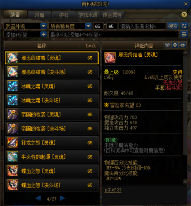Image resolution: width=191 pixels, height=206 pixels.
Task: Click the plus icon to add tag
Action: pyautogui.click(x=44, y=35)
